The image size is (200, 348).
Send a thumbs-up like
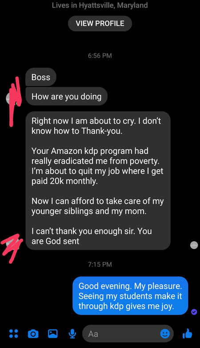(x=188, y=333)
